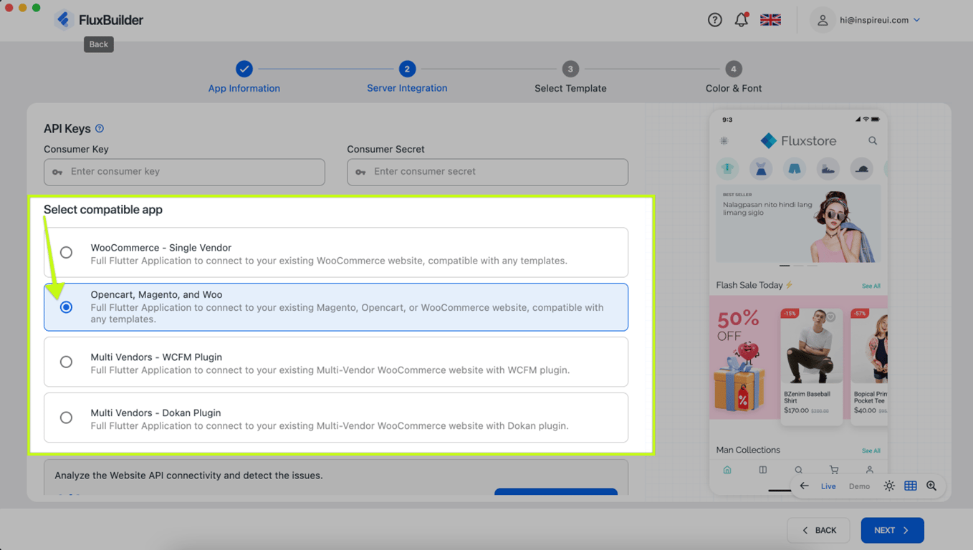The image size is (973, 550).
Task: Open the notifications bell
Action: (x=741, y=20)
